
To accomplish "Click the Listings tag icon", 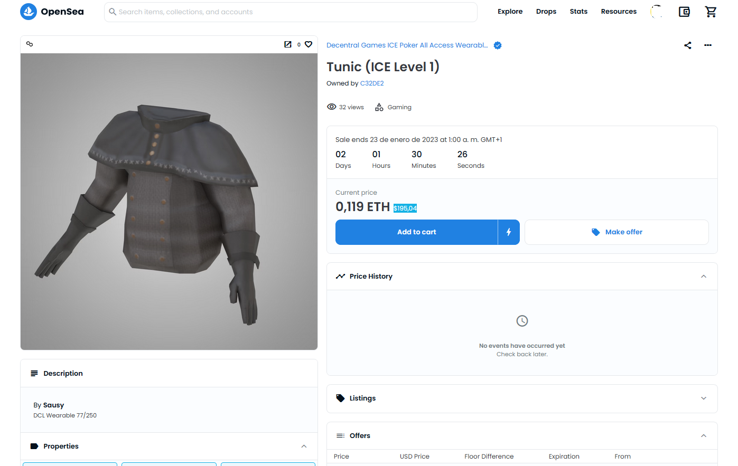I will 341,398.
